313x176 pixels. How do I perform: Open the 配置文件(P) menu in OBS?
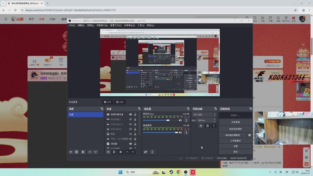pos(116,25)
